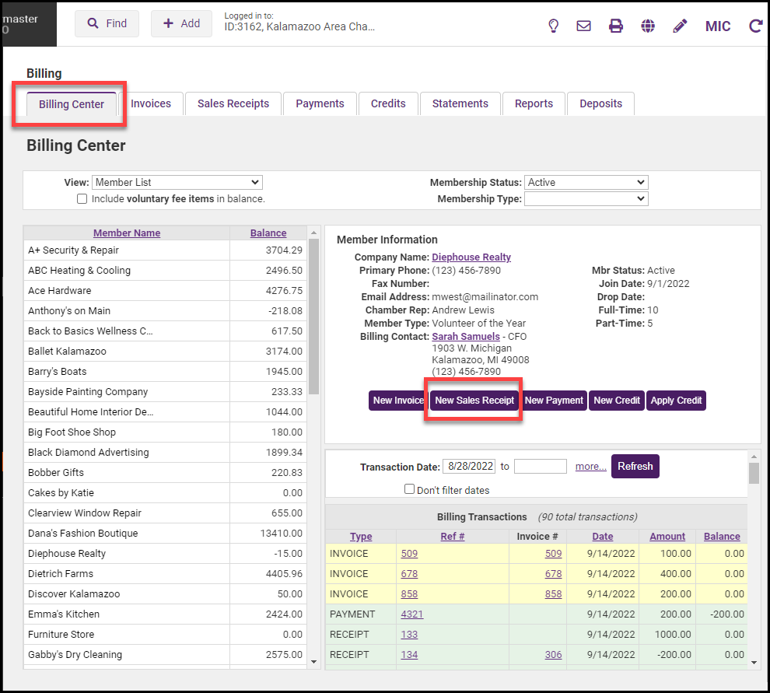Click the refresh arrow icon top right
The image size is (770, 693).
tap(754, 26)
